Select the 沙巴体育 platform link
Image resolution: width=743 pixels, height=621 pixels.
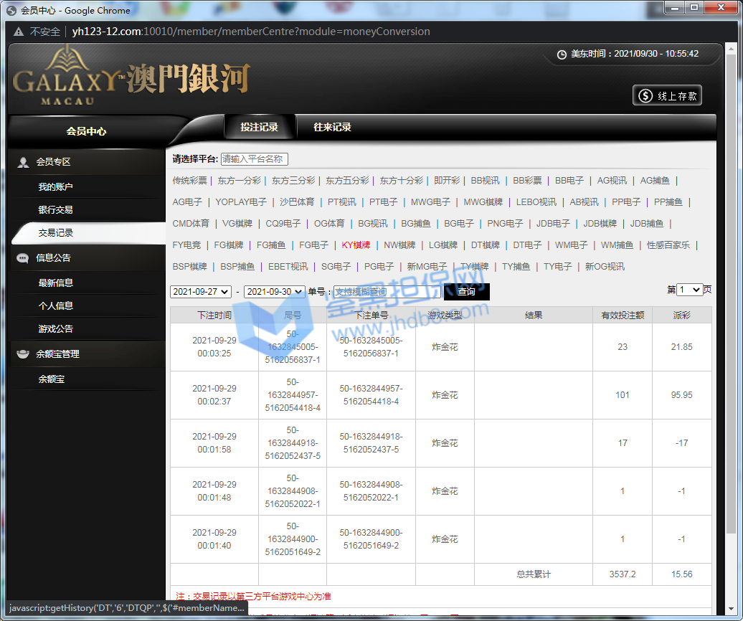click(296, 202)
